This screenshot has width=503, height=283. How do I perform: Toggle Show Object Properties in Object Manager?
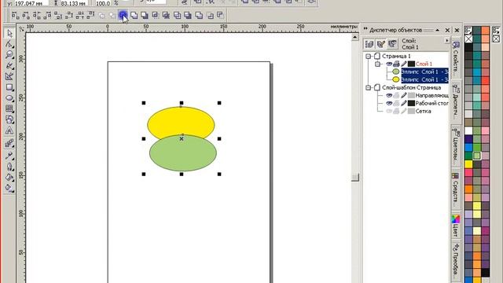click(x=369, y=44)
